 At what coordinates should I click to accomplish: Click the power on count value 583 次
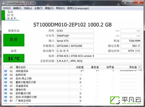(131, 46)
